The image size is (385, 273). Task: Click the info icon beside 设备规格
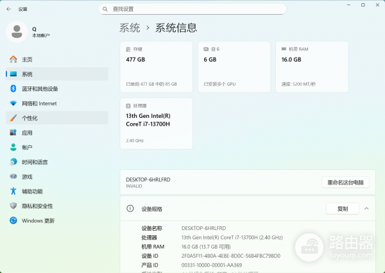[130, 208]
